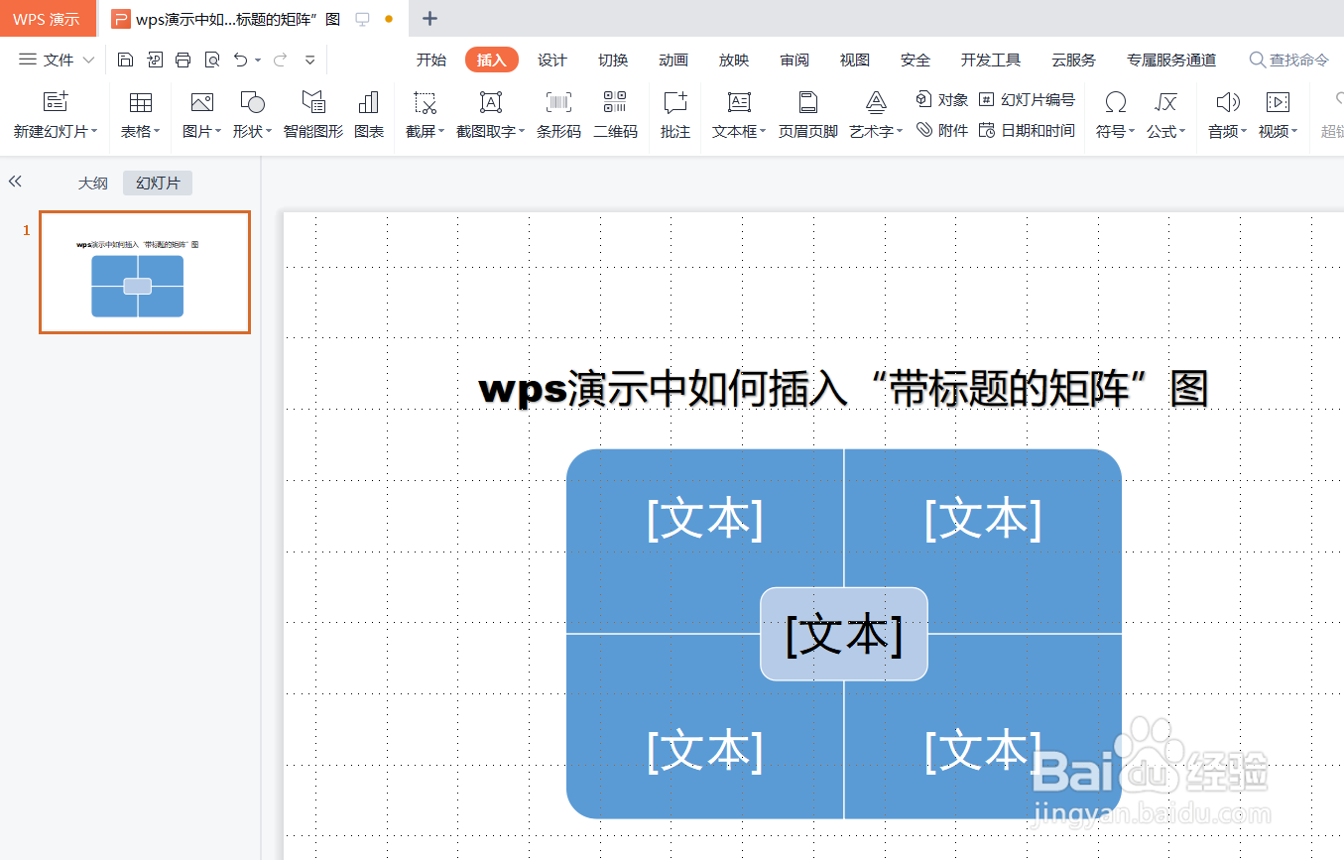Open the exclusive service channel (专属服务通道) tab
Viewport: 1344px width, 860px height.
(1171, 60)
